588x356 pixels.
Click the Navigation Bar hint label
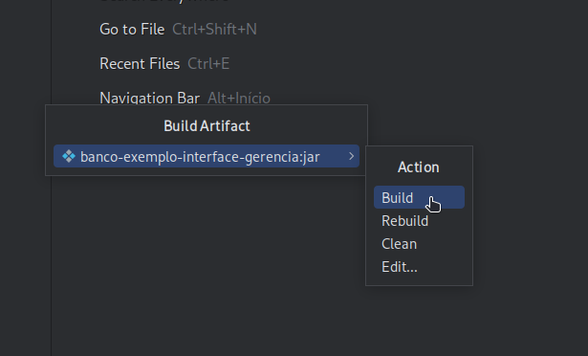tap(149, 98)
